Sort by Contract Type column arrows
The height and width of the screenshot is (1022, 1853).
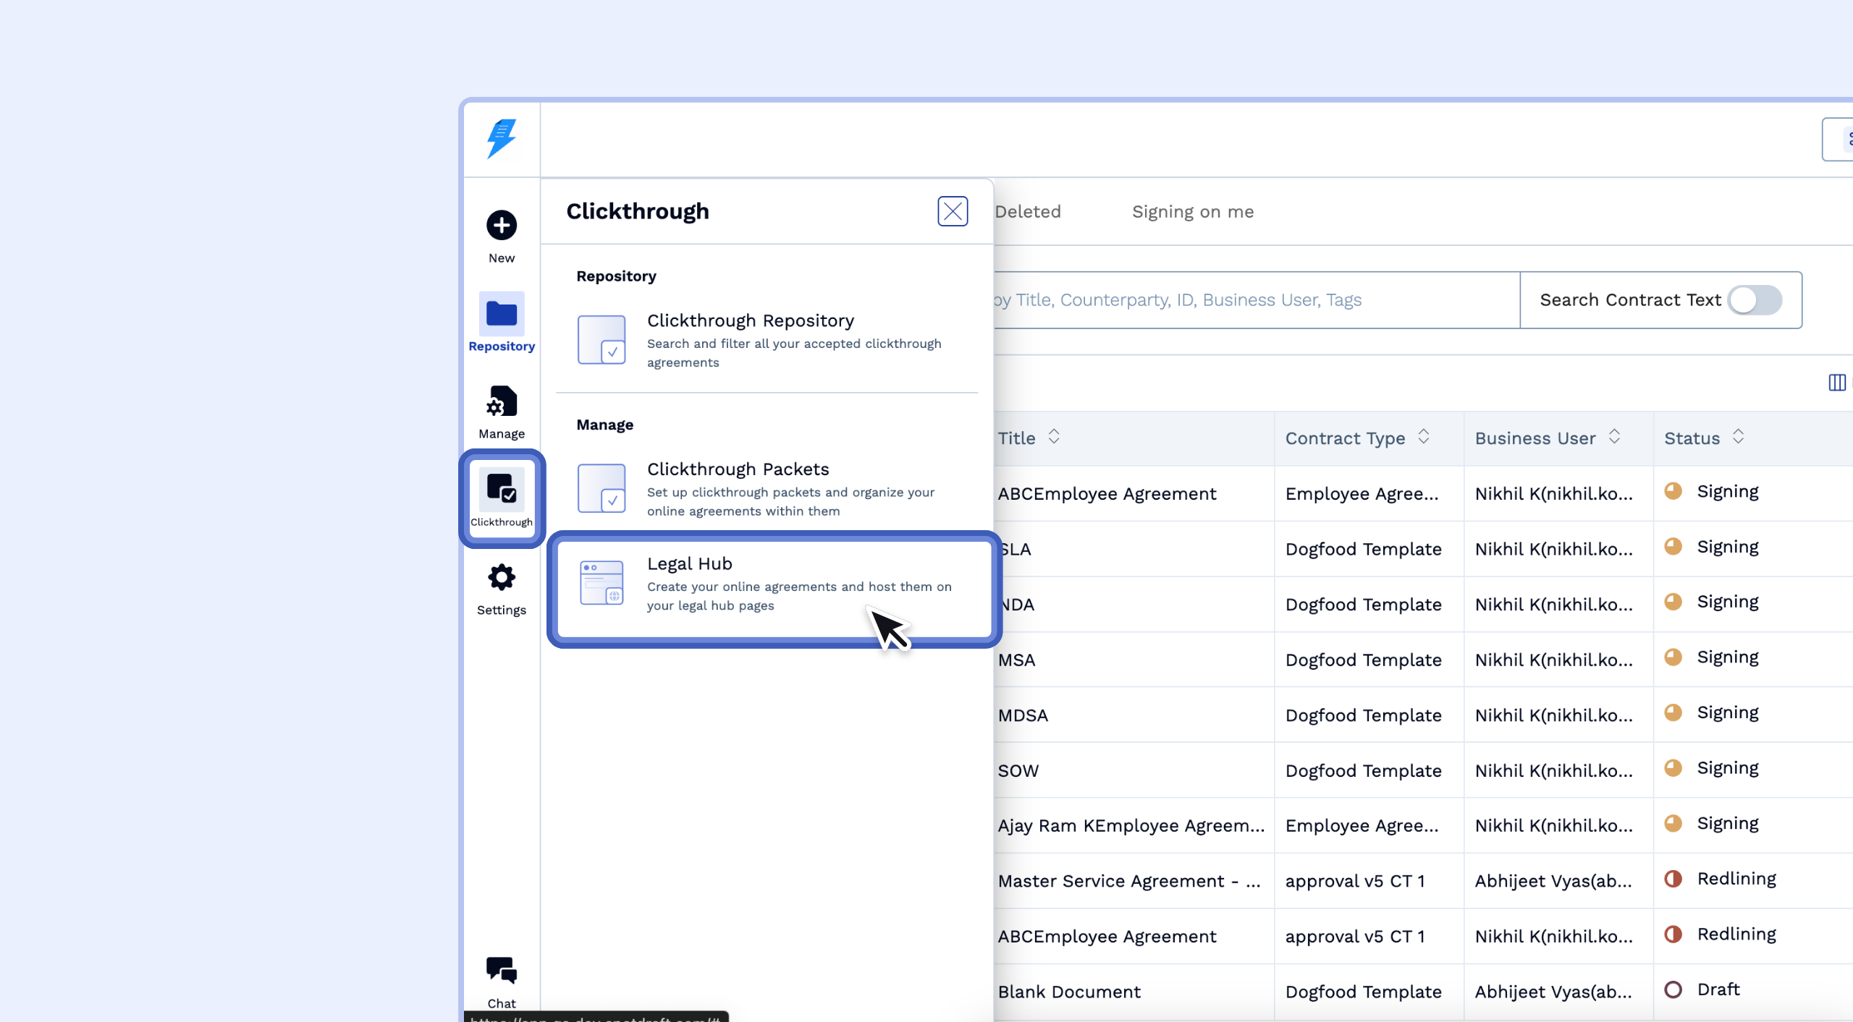[1423, 437]
